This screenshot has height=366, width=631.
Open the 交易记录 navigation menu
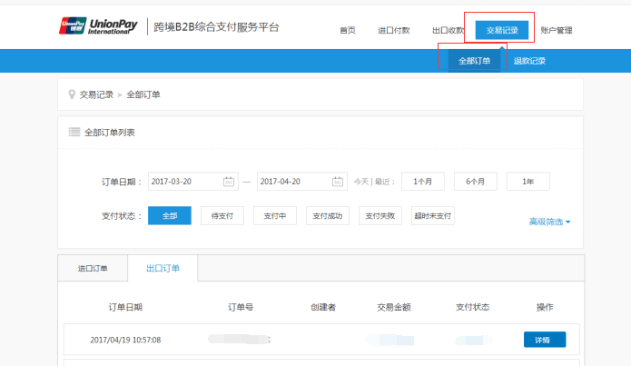502,30
